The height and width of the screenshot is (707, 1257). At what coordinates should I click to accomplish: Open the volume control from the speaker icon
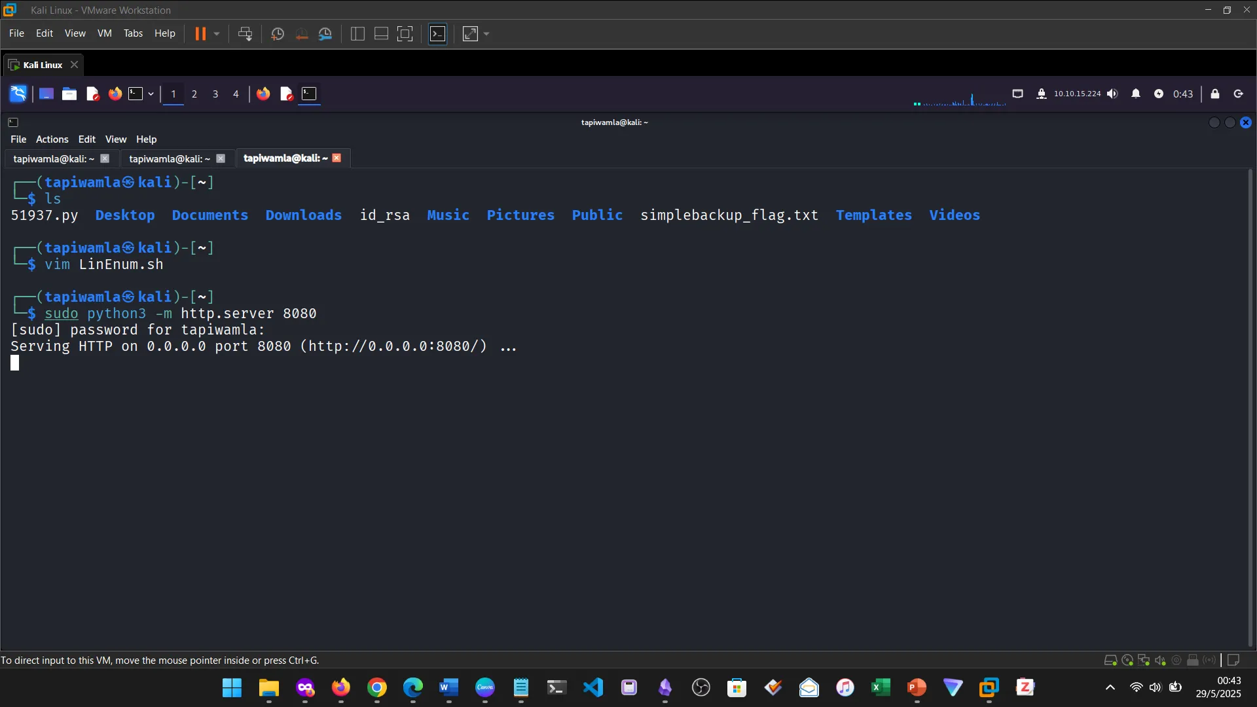1113,94
